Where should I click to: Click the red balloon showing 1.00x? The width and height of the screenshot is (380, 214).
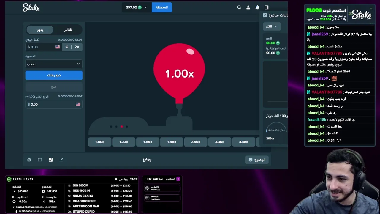coord(179,73)
